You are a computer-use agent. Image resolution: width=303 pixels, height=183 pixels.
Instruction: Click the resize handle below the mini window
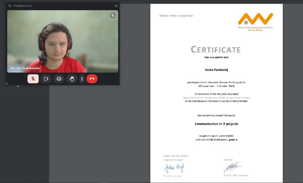(7, 83)
